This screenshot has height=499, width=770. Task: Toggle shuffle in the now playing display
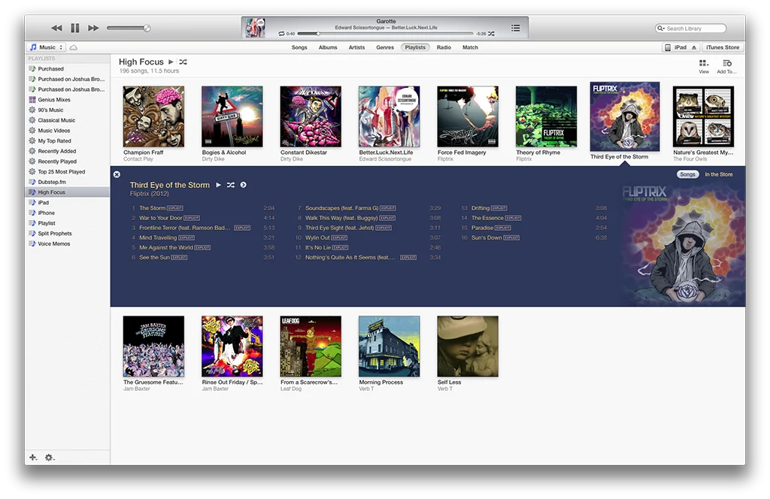491,34
